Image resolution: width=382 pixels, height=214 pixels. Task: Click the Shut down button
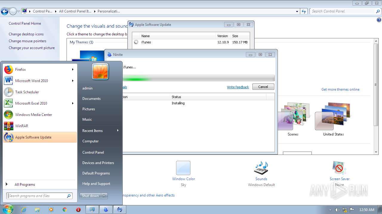pyautogui.click(x=90, y=196)
